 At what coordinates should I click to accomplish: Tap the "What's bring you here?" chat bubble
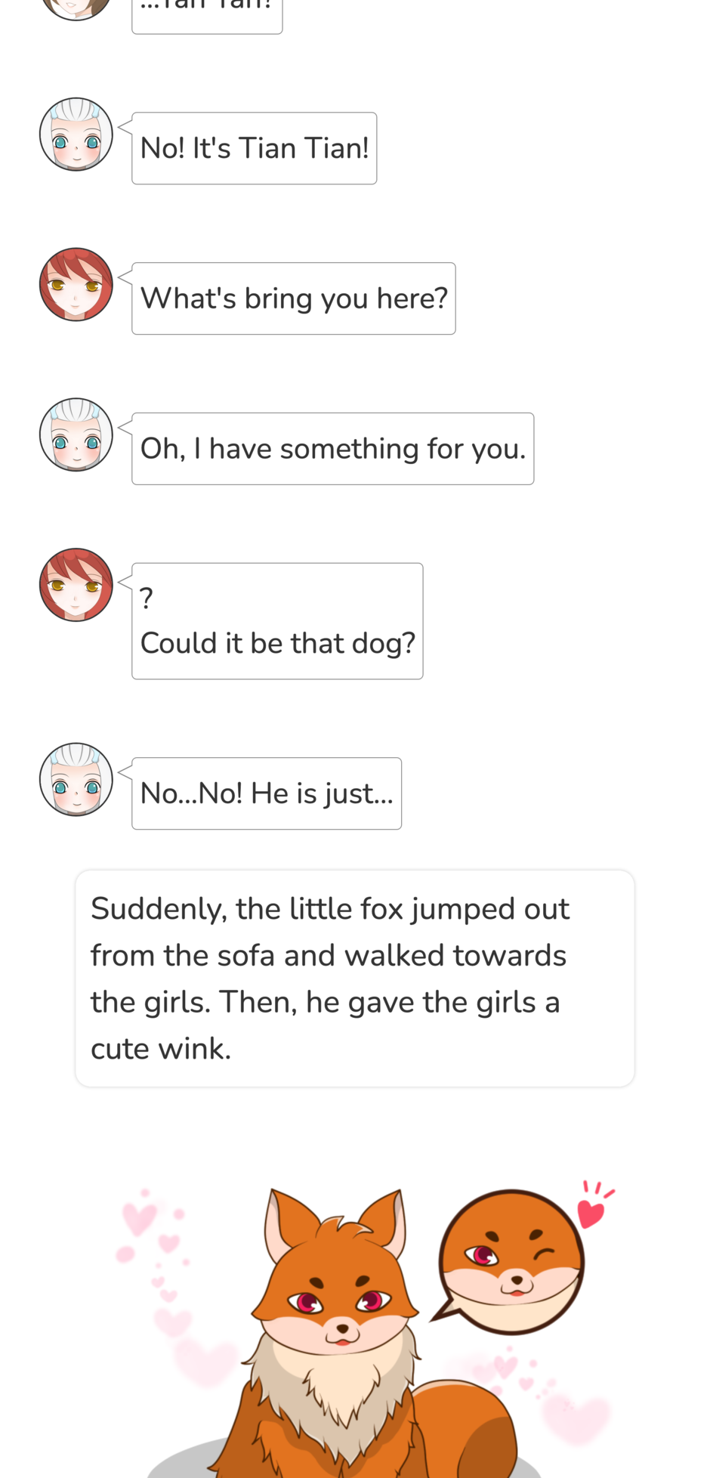[x=294, y=298]
